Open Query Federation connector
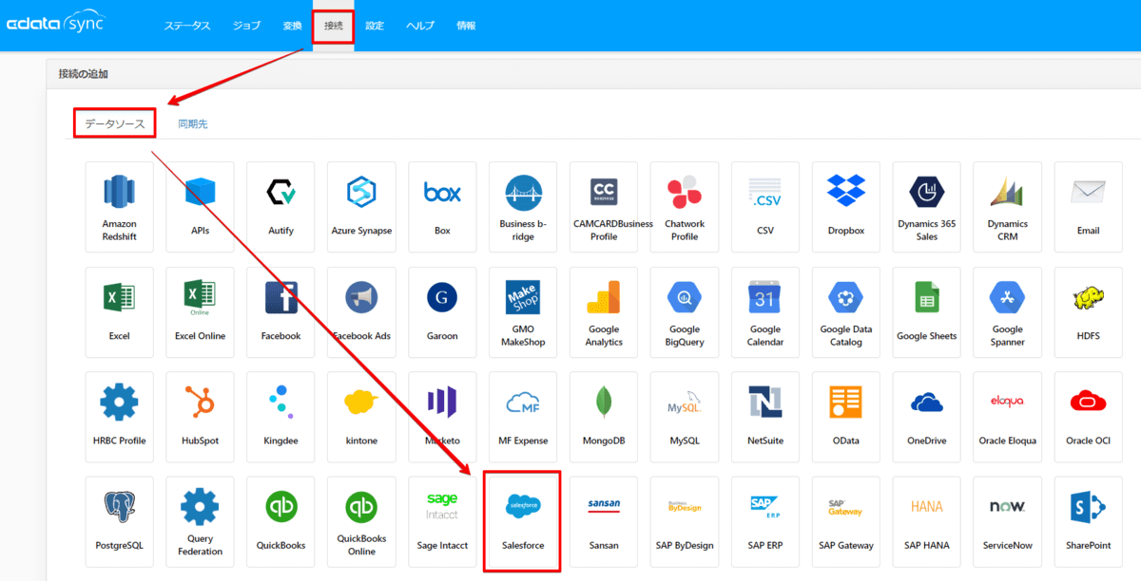This screenshot has width=1141, height=581. point(201,522)
